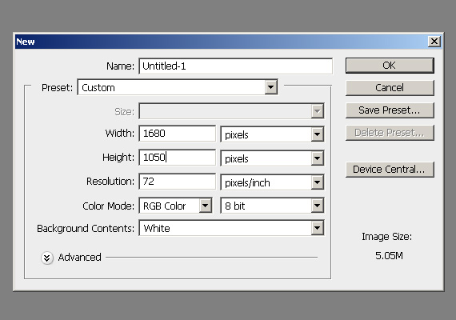Click the Background Contents: label

(86, 229)
